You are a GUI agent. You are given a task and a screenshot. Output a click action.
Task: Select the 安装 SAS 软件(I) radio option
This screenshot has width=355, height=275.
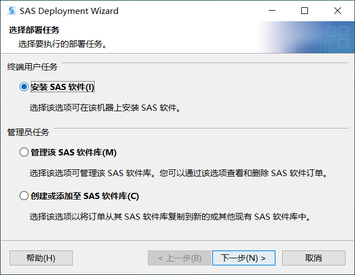24,87
